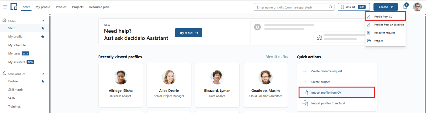Open the bookmarks icon with badge 5

click(x=405, y=7)
